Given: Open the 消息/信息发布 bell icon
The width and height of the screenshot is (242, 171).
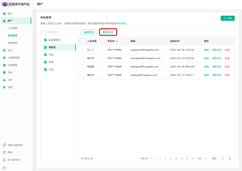Looking at the screenshot, I should click(4, 145).
